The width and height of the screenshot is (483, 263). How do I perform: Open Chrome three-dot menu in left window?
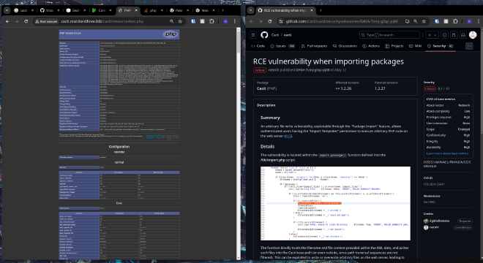tap(235, 21)
